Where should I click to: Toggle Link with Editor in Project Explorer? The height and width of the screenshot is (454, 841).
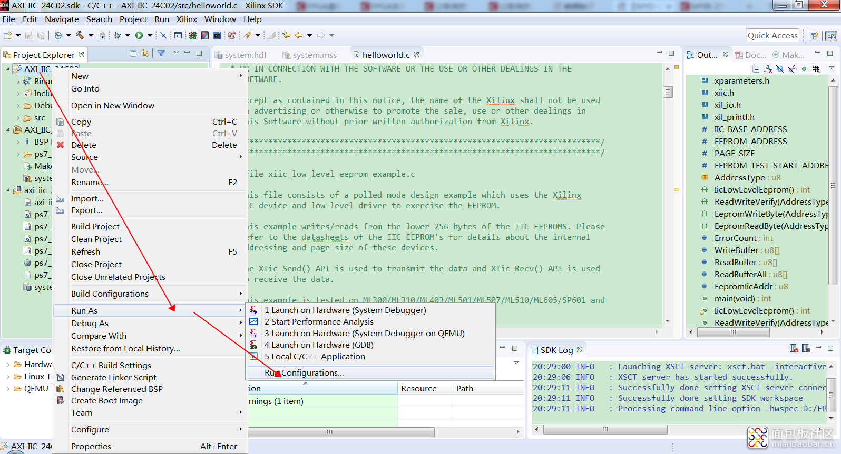pos(145,53)
